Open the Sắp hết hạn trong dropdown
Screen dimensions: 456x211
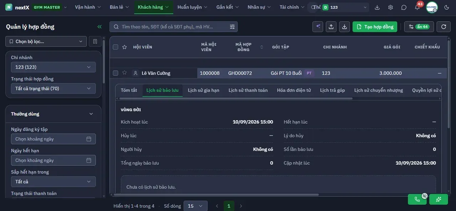pos(53,181)
